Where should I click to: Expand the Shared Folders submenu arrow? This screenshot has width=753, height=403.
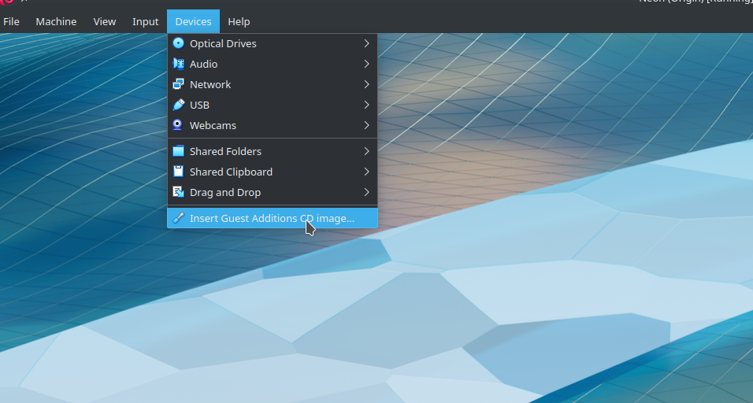[366, 151]
